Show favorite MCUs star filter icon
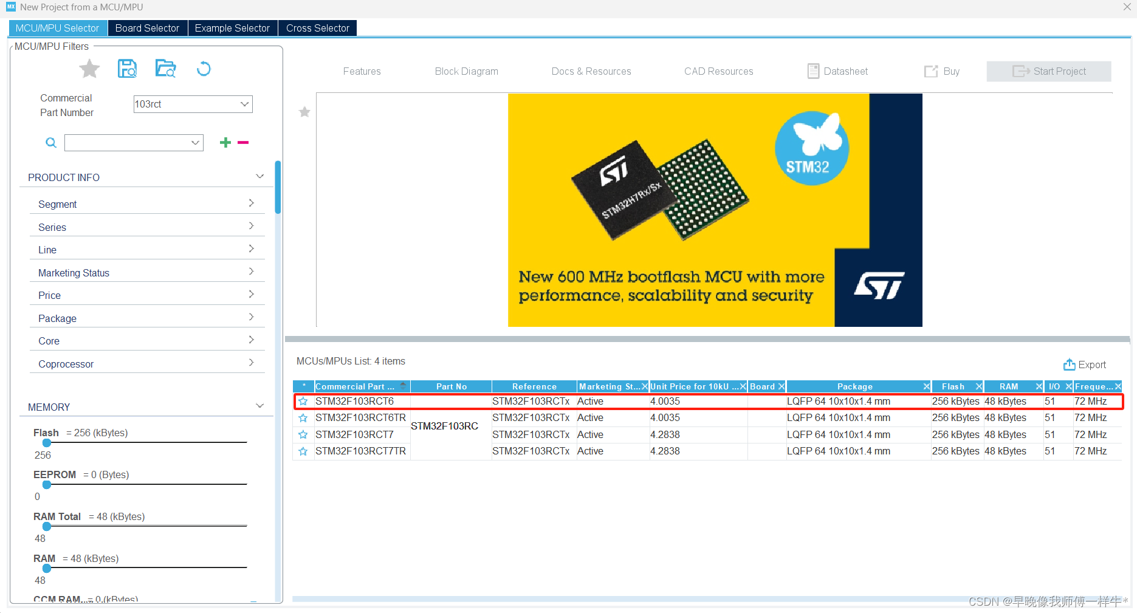This screenshot has height=613, width=1137. (x=89, y=69)
